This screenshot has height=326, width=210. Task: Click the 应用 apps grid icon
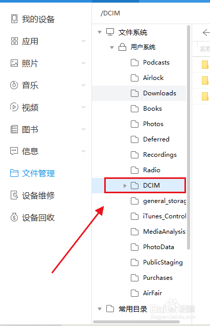coord(14,41)
